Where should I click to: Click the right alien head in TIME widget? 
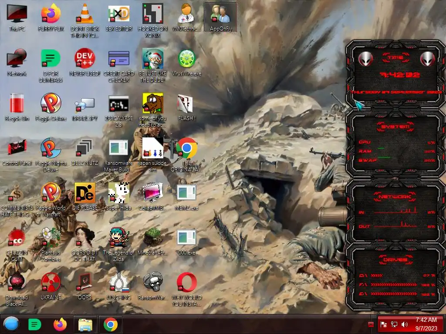(428, 59)
